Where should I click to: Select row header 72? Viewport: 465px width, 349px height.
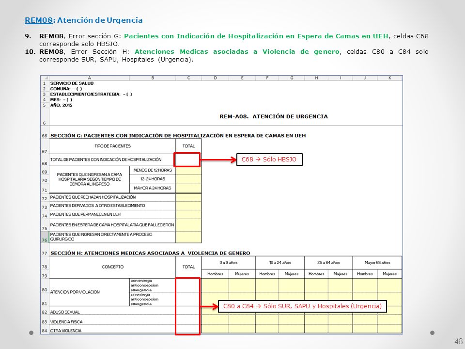(x=45, y=198)
